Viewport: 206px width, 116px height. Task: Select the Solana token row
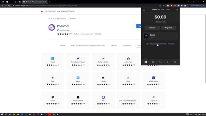click(x=160, y=36)
